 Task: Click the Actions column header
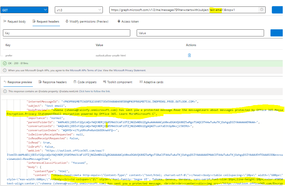191,45
